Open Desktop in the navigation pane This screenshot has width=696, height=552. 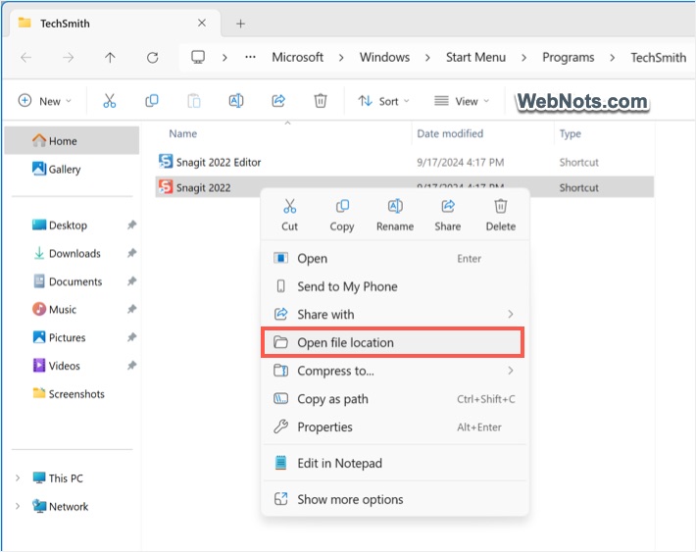[68, 225]
